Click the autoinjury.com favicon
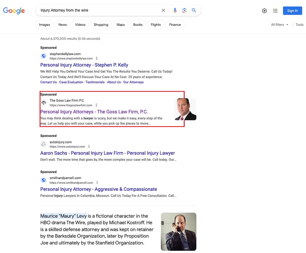306x253 pixels. [44, 144]
